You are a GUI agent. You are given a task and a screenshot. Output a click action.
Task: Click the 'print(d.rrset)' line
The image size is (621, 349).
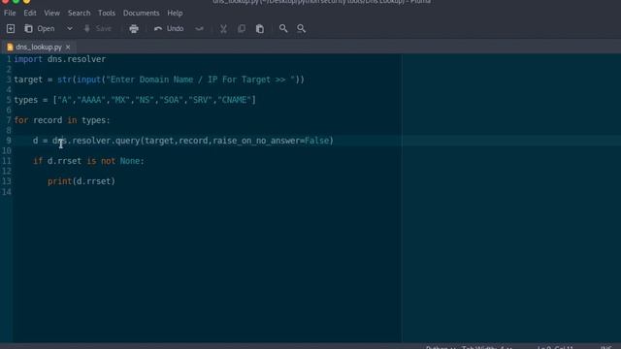[x=82, y=181]
